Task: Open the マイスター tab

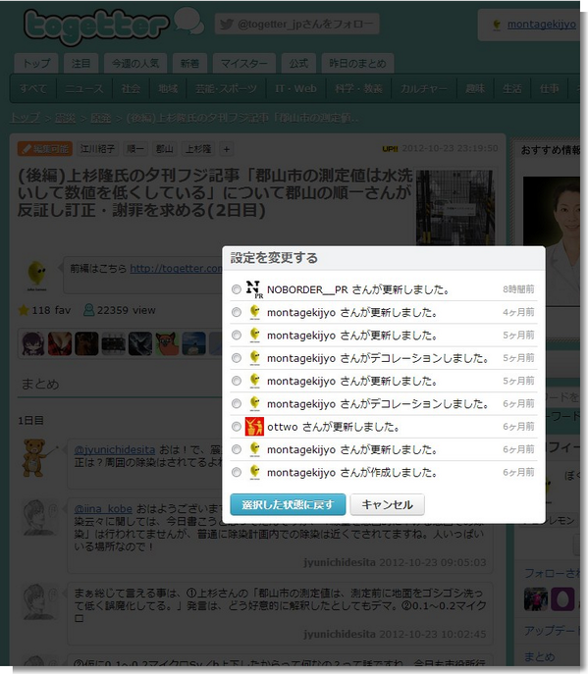Action: coord(243,63)
